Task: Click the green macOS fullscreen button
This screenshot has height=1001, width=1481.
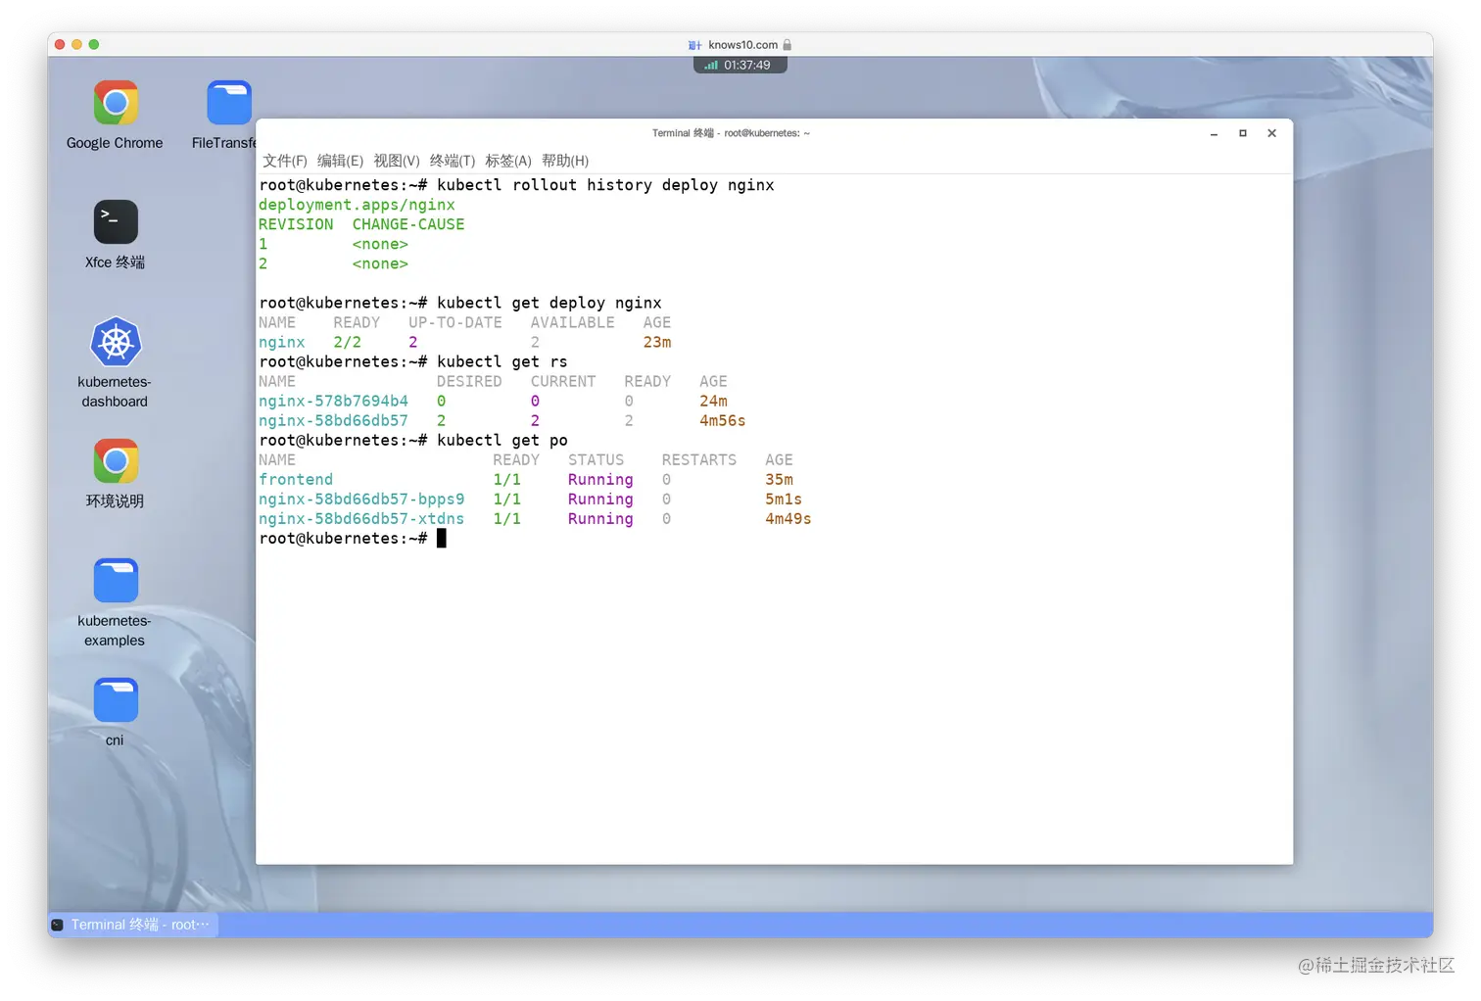Action: pyautogui.click(x=94, y=45)
